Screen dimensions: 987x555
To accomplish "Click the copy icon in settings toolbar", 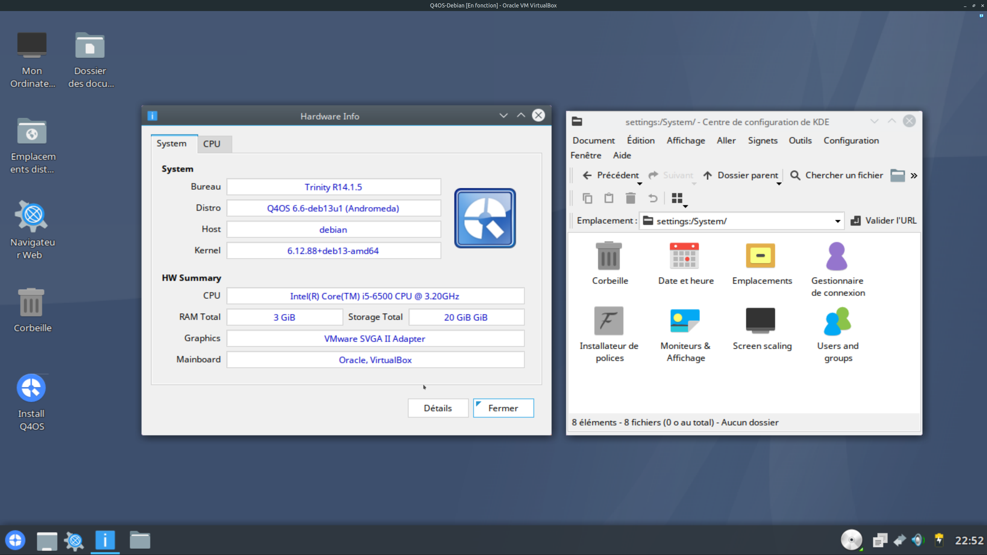I will tap(587, 198).
